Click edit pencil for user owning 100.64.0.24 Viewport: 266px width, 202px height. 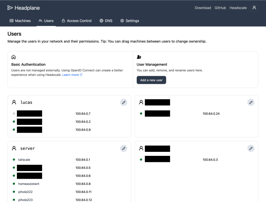tap(251, 102)
